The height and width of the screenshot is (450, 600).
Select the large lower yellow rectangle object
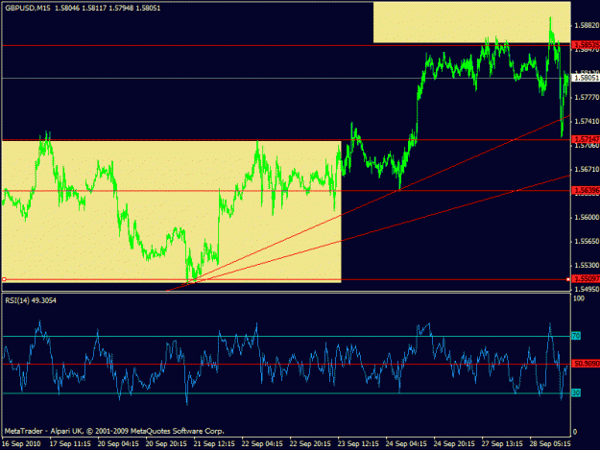pos(172,212)
